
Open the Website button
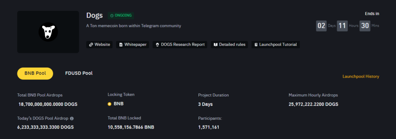click(99, 45)
